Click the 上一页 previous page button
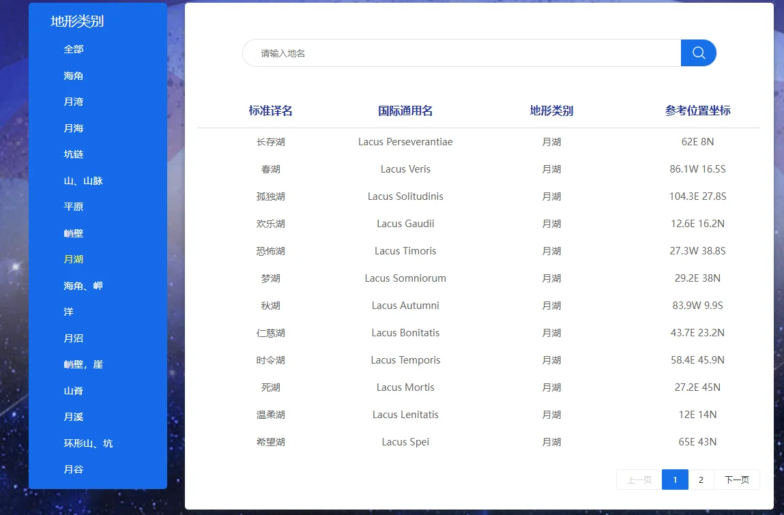This screenshot has height=515, width=784. pos(639,480)
